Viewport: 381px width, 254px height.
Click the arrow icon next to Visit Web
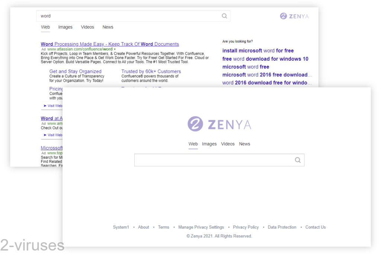[x=44, y=106]
